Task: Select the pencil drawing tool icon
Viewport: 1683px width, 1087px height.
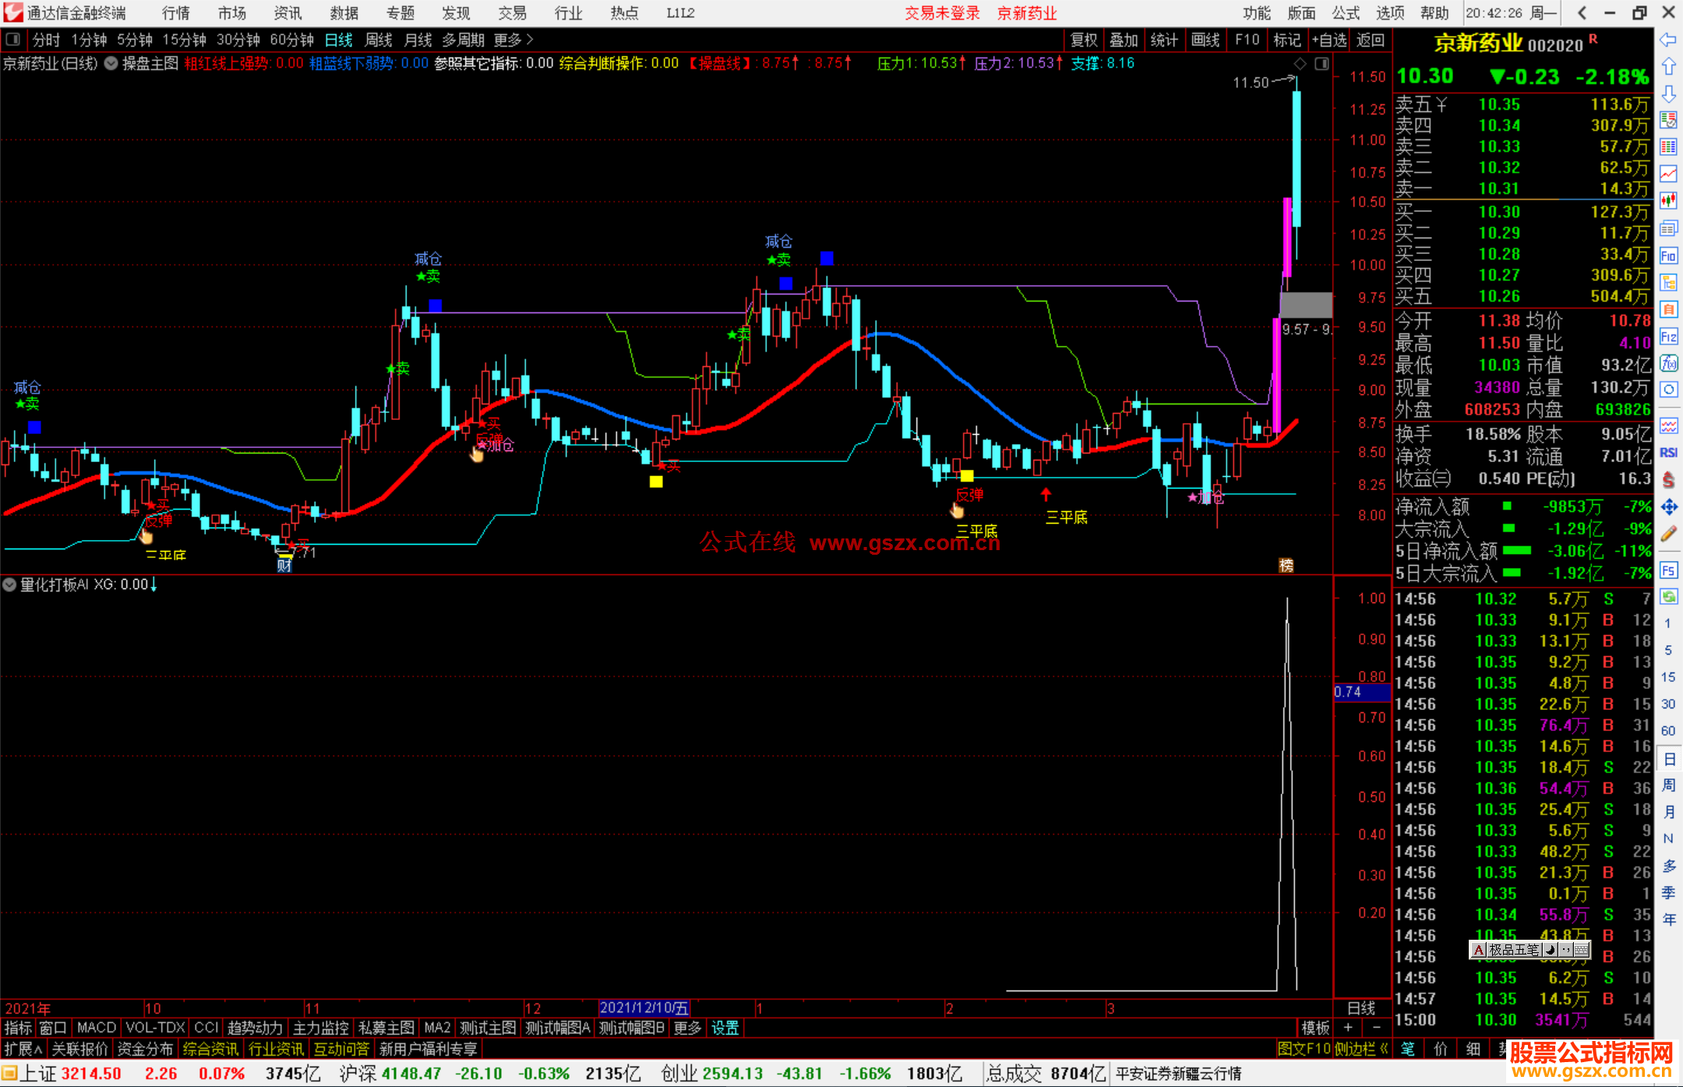Action: click(x=1668, y=535)
